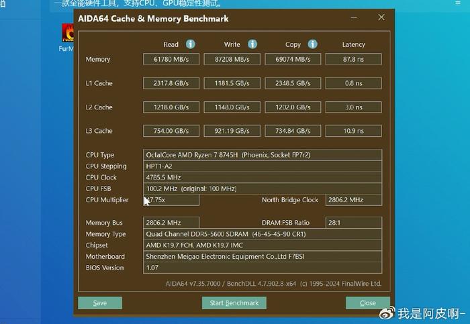Click the Copy column info icon

click(313, 44)
